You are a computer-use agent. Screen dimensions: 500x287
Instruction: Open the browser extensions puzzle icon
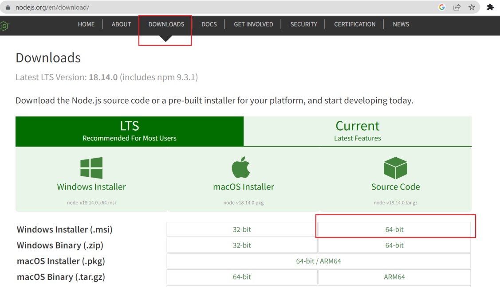490,7
